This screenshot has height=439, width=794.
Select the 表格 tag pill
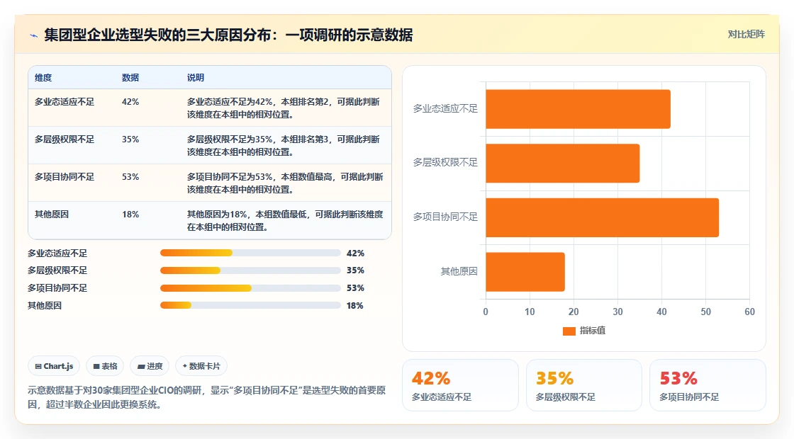pos(105,366)
